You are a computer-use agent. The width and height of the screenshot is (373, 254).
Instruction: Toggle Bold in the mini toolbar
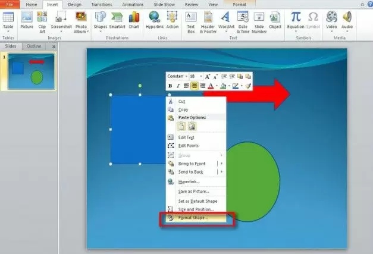[x=170, y=86]
